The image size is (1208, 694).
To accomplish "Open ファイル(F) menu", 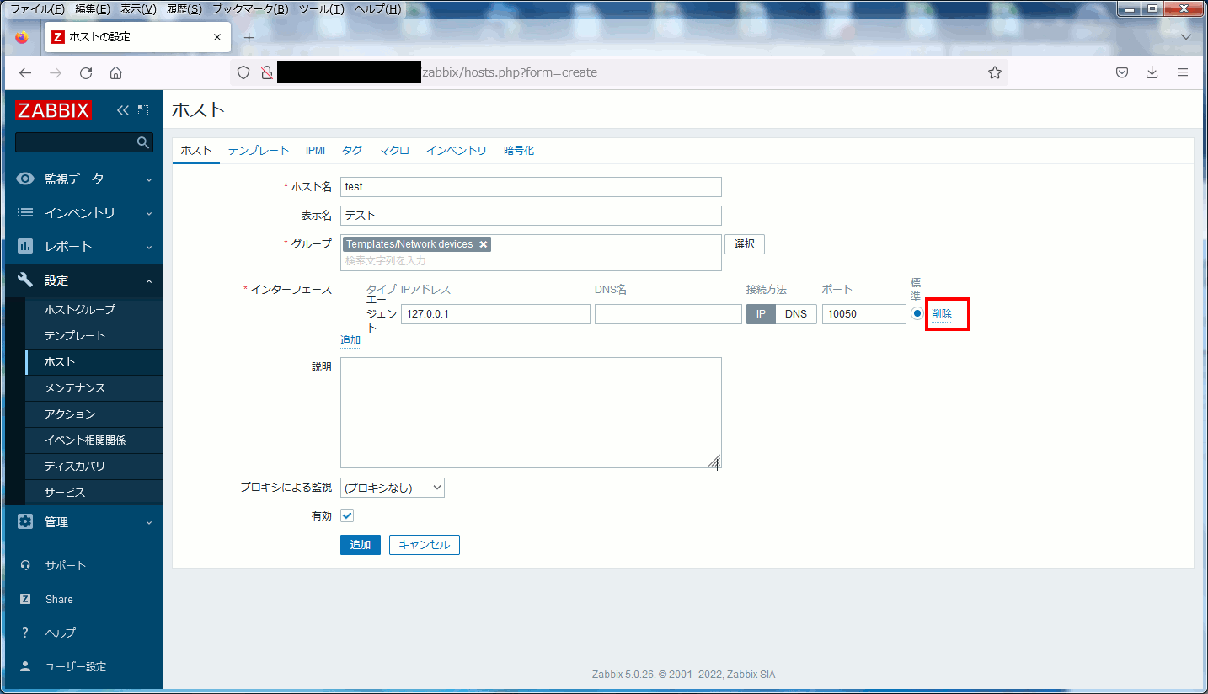I will point(37,9).
